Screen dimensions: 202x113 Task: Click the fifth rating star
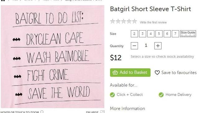point(134,21)
